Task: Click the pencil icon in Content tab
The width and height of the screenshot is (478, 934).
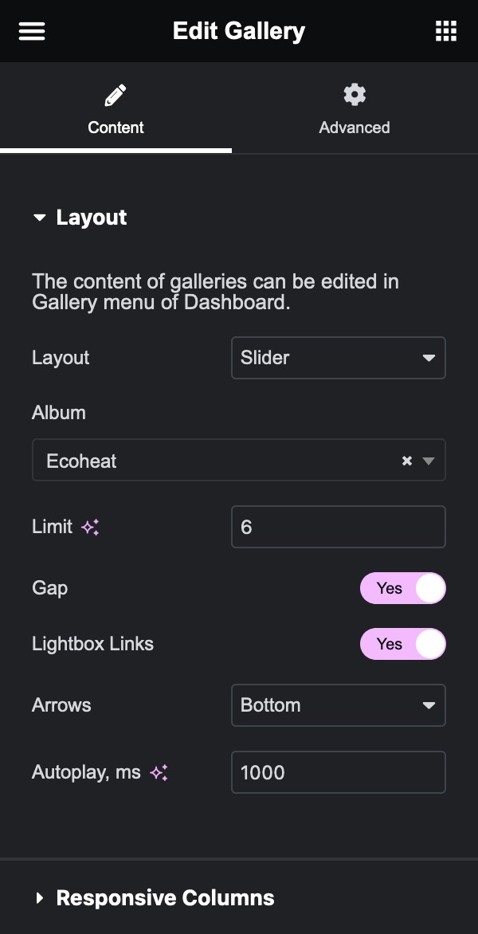Action: tap(116, 96)
